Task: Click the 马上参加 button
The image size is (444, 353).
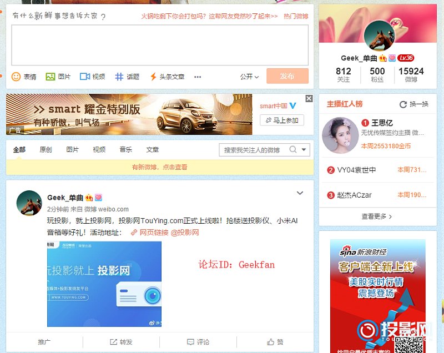Action: click(282, 120)
